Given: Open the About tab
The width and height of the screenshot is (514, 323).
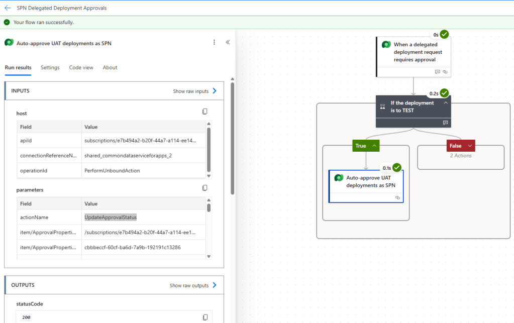Looking at the screenshot, I should pyautogui.click(x=110, y=67).
